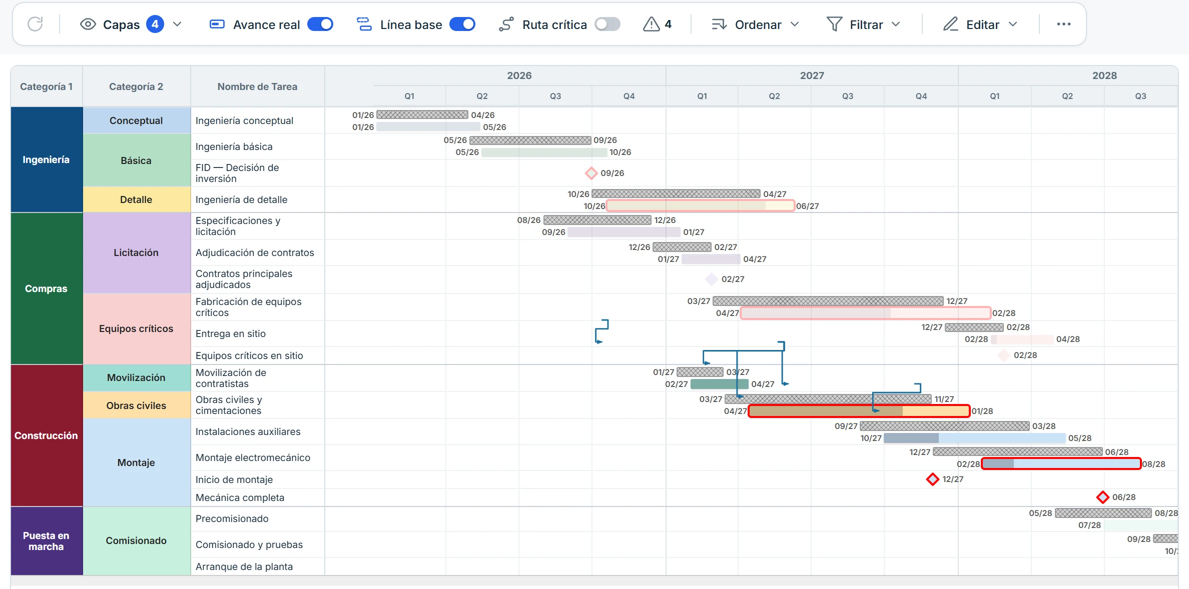The height and width of the screenshot is (589, 1189).
Task: Expand the Capas dropdown chevron
Action: 177,24
